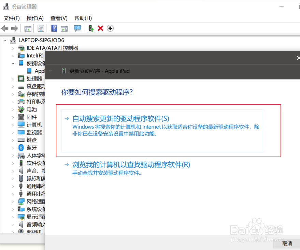Click the Scan for hardware changes icon

pos(77,28)
